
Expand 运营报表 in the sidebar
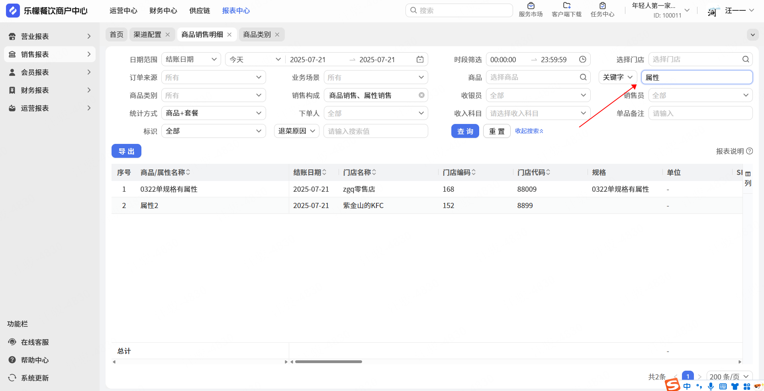click(x=50, y=108)
